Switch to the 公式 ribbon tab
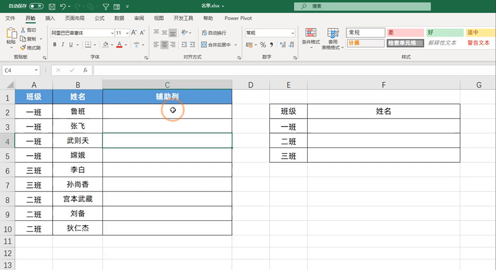This screenshot has width=496, height=270. point(99,18)
